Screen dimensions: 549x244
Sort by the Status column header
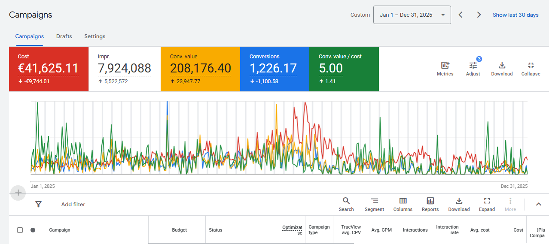point(216,230)
